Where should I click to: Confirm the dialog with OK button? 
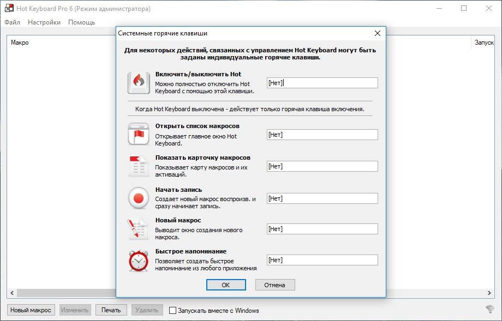(x=226, y=285)
